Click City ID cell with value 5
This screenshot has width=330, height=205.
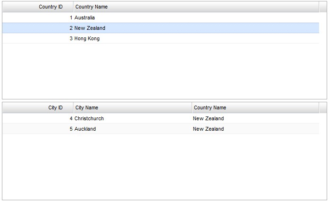point(71,129)
